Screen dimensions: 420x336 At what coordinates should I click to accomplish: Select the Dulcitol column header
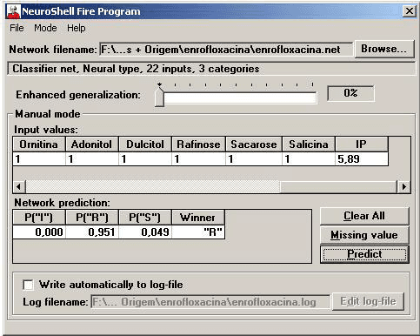coord(145,144)
